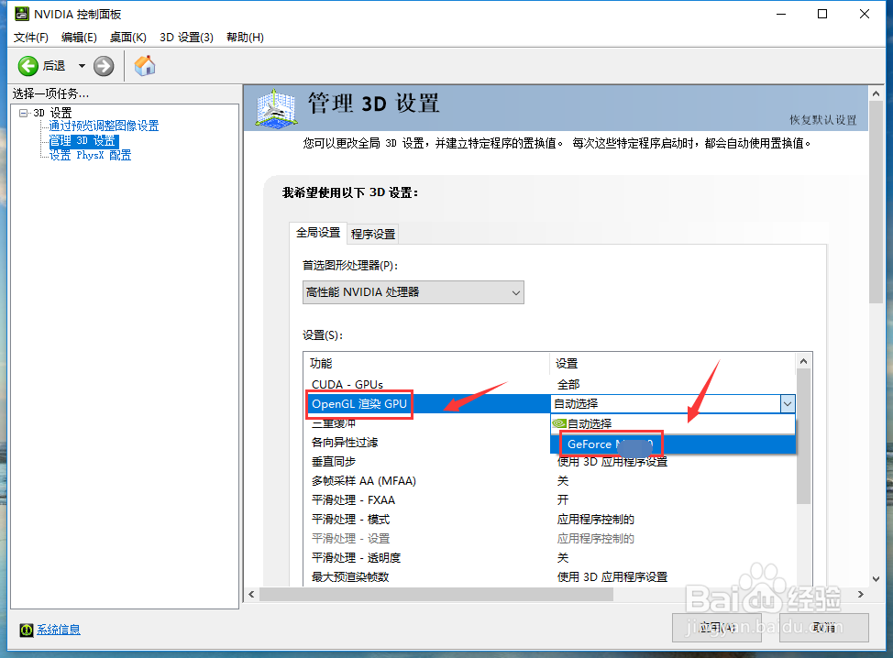The width and height of the screenshot is (893, 658).
Task: Open the 首选图形处理器 dropdown
Action: pos(413,292)
